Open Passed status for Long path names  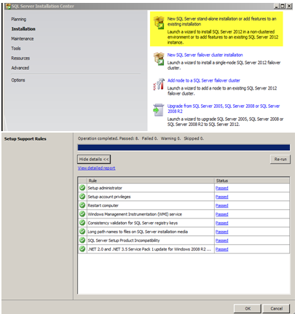click(x=221, y=232)
